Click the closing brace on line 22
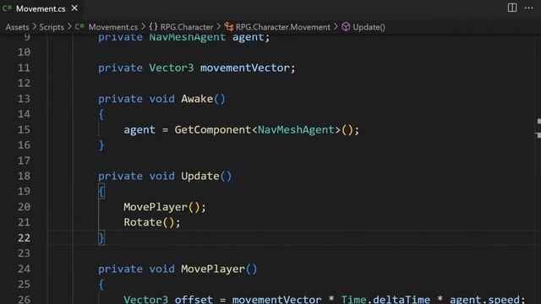The height and width of the screenshot is (304, 541). tap(101, 238)
